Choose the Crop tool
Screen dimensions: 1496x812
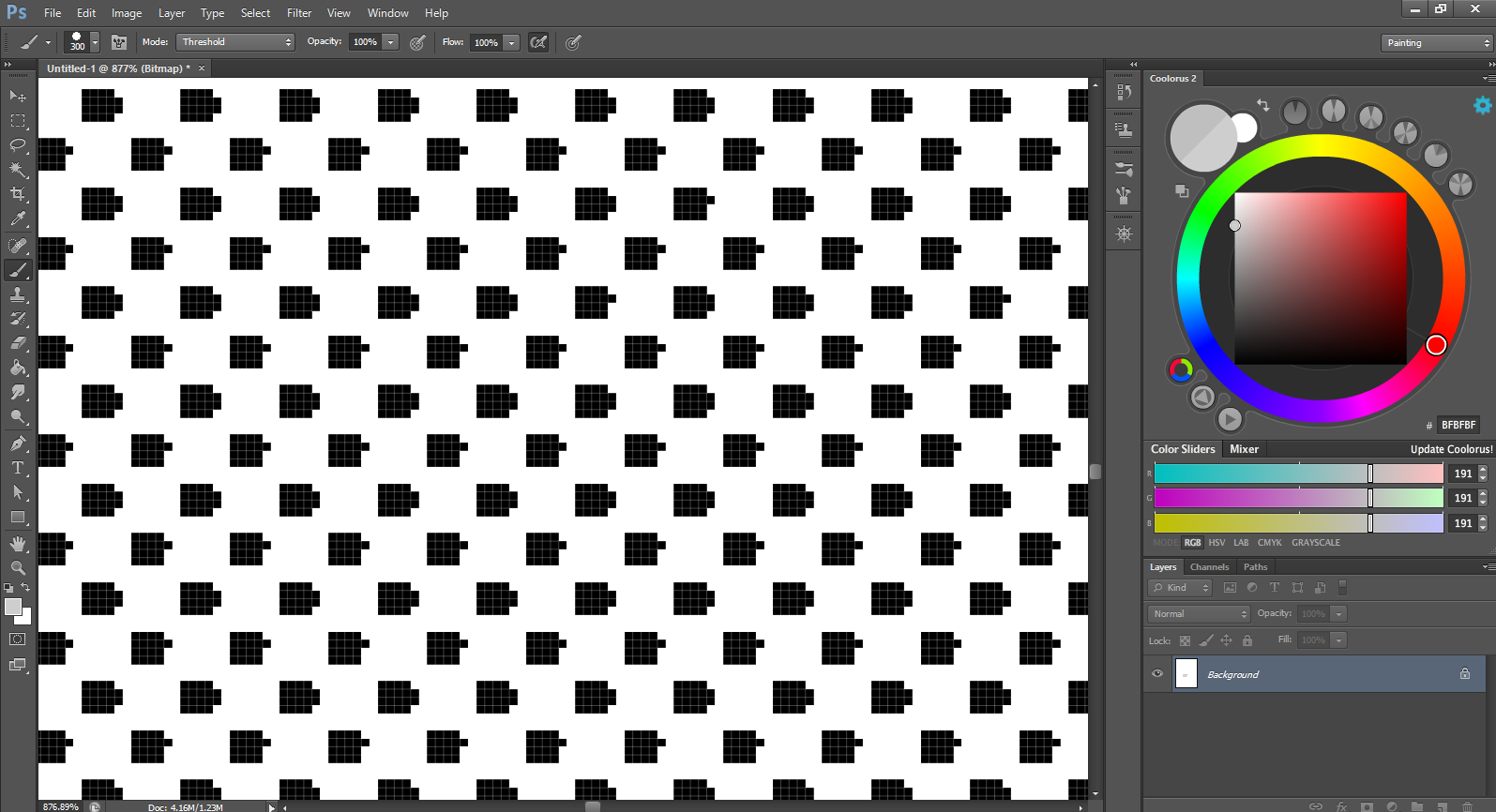[18, 194]
